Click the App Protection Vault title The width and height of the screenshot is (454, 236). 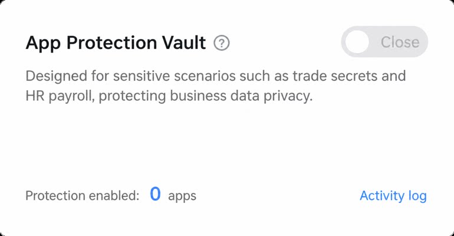pyautogui.click(x=116, y=43)
